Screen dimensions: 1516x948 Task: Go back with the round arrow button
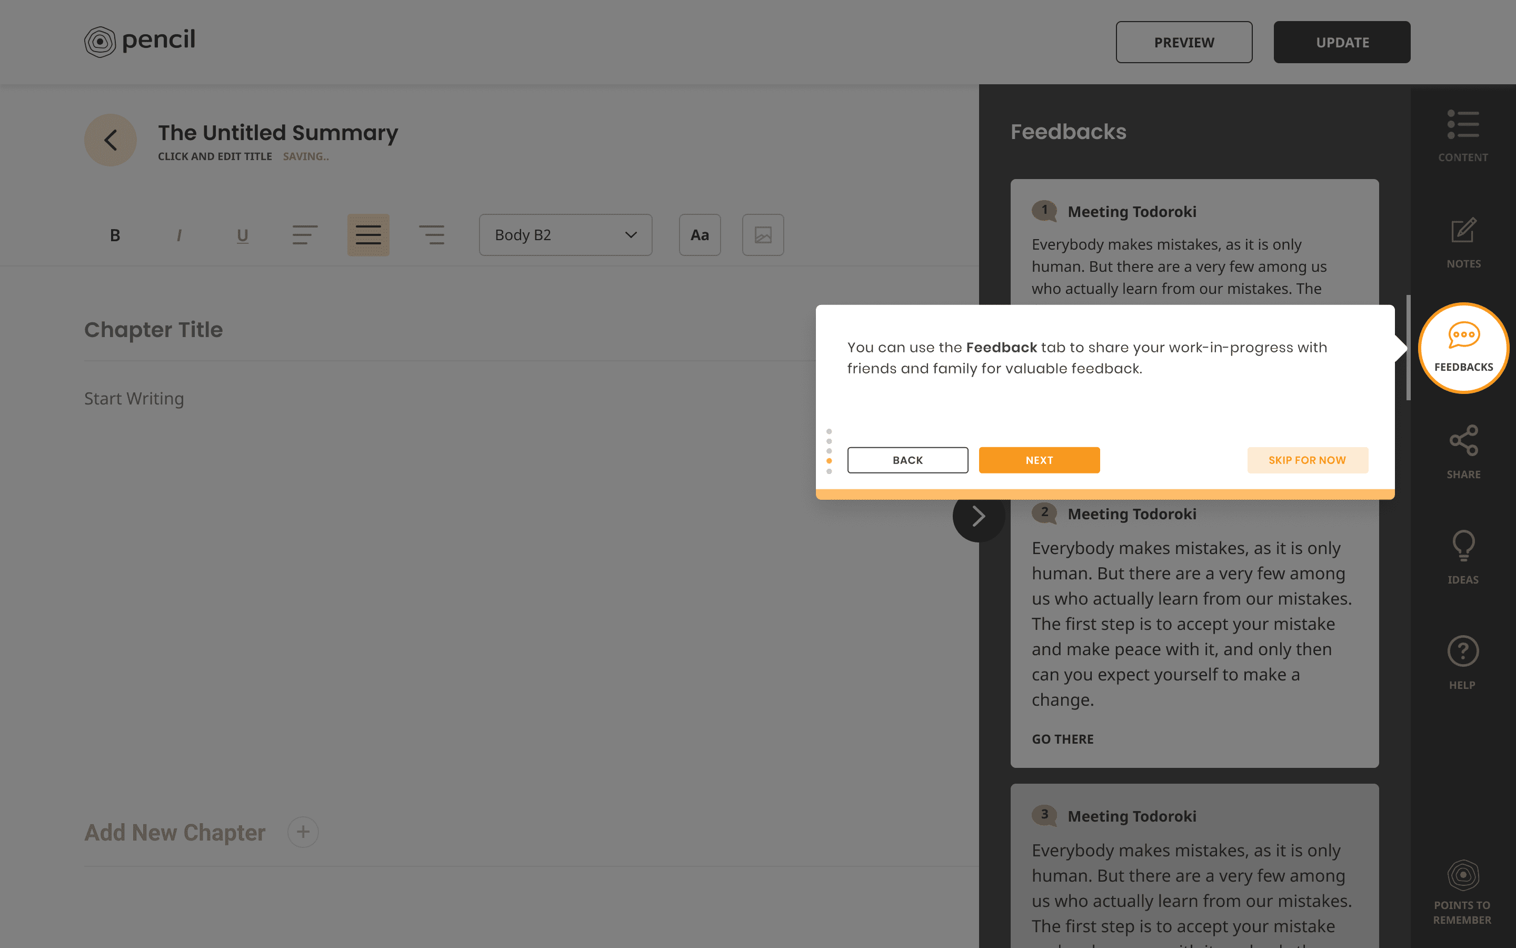click(111, 140)
